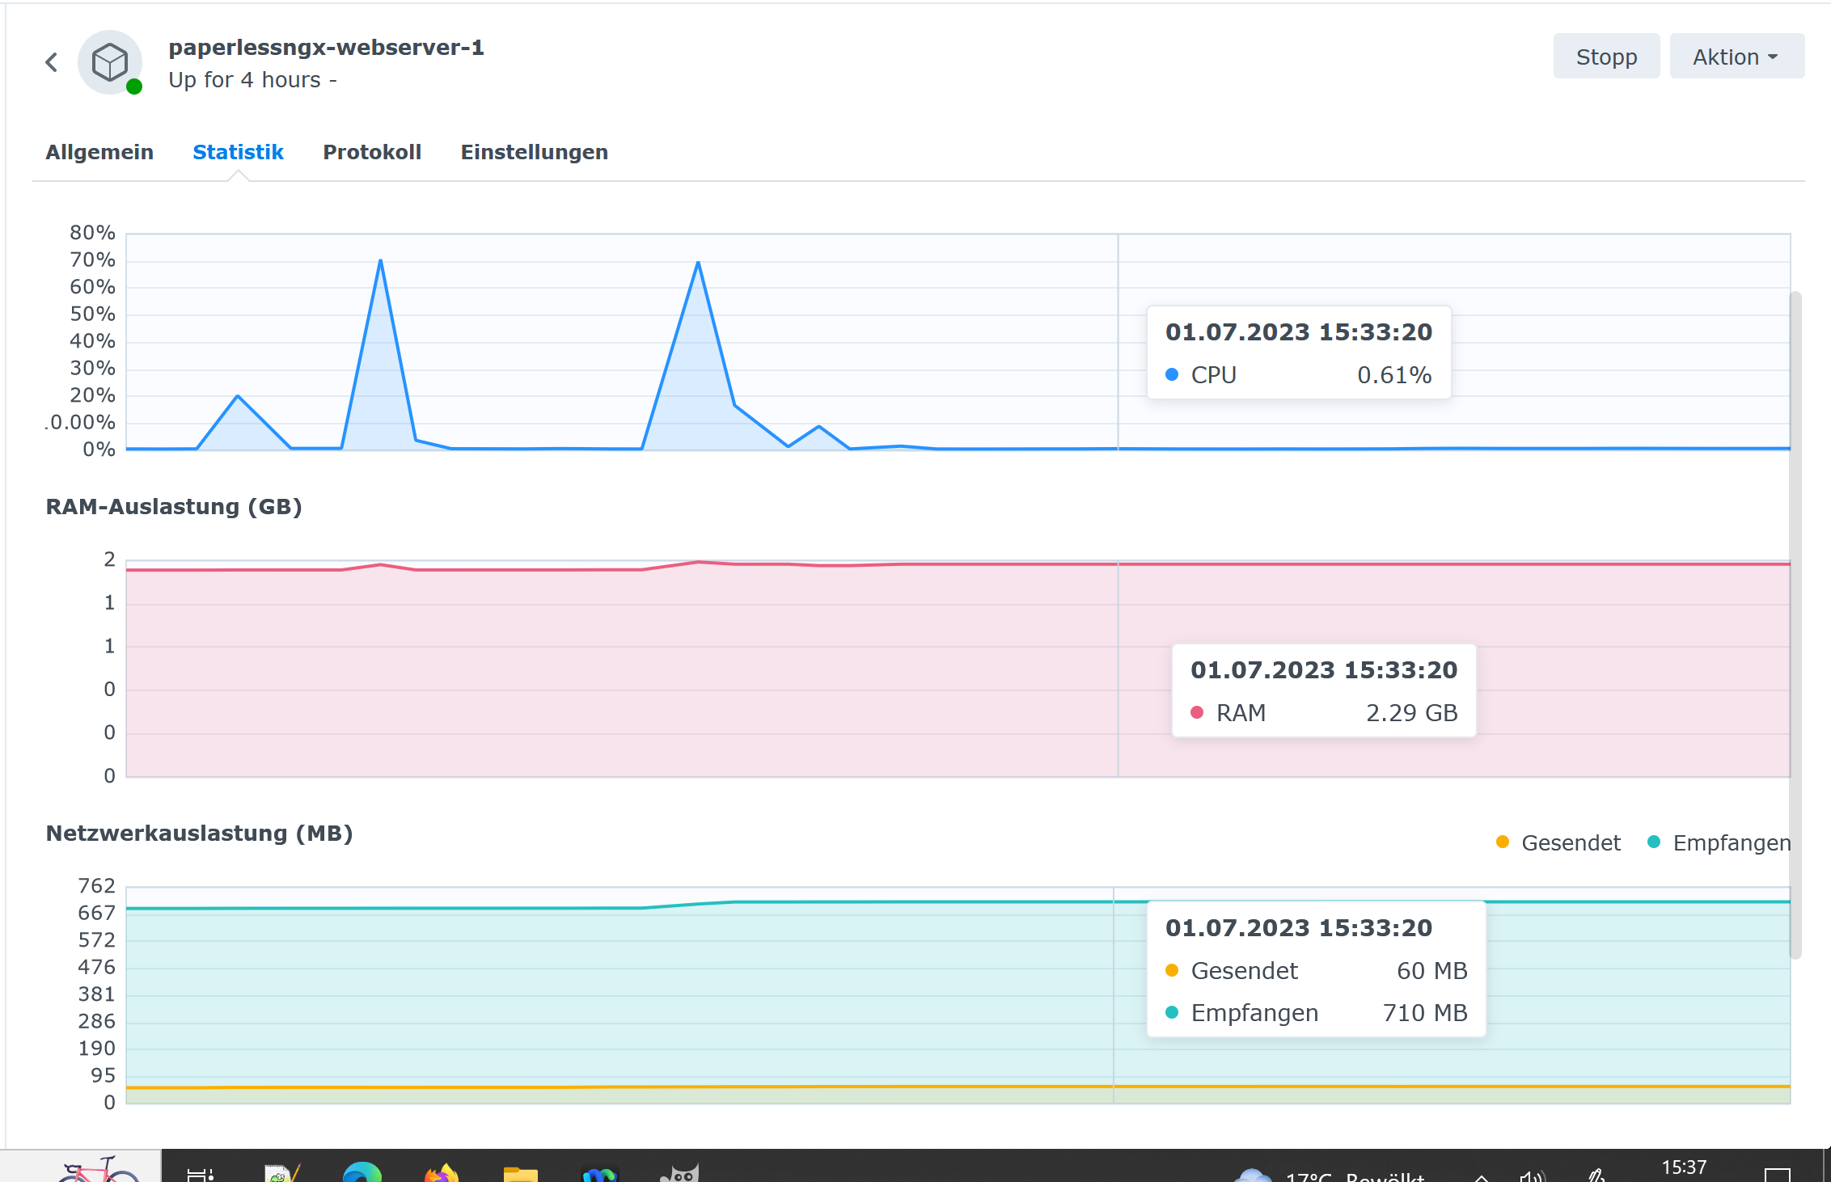Switch to the Protokoll tab
This screenshot has width=1831, height=1182.
(372, 151)
